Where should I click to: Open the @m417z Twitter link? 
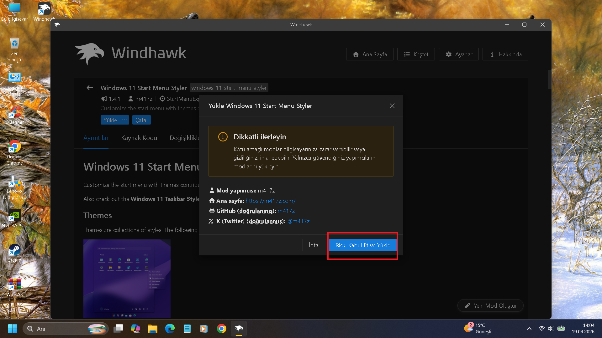tap(298, 221)
